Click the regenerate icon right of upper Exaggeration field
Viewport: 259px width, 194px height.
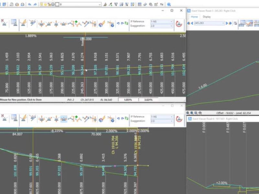point(179,24)
